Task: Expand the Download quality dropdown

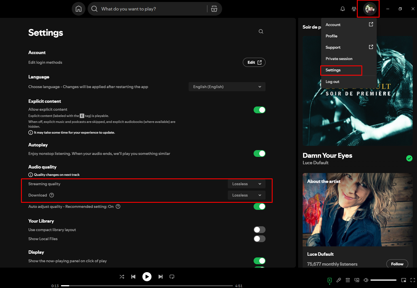Action: point(247,195)
